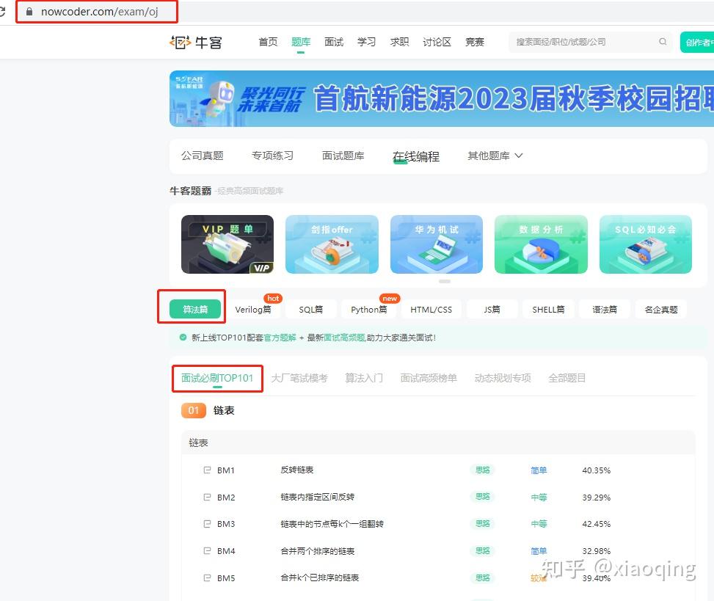The width and height of the screenshot is (714, 601).
Task: Switch to 面试高频榜单 tab
Action: click(429, 378)
